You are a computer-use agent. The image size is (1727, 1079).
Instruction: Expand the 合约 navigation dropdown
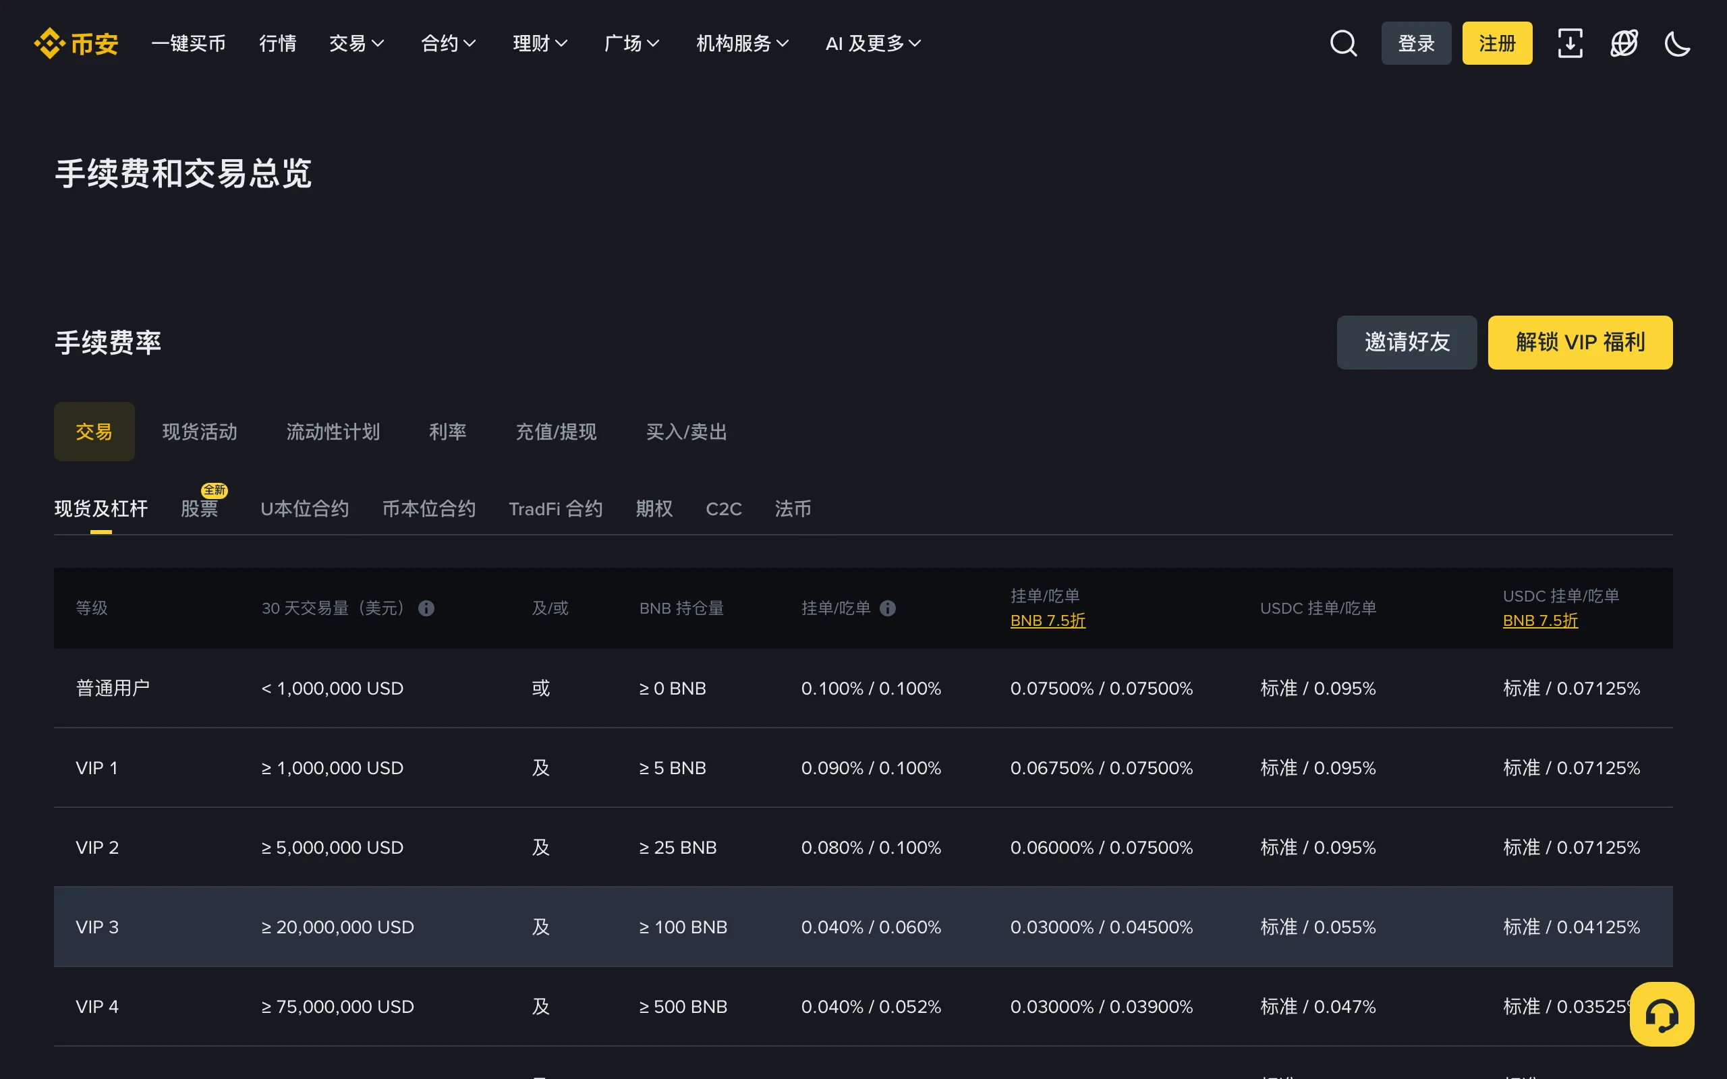[x=449, y=44]
